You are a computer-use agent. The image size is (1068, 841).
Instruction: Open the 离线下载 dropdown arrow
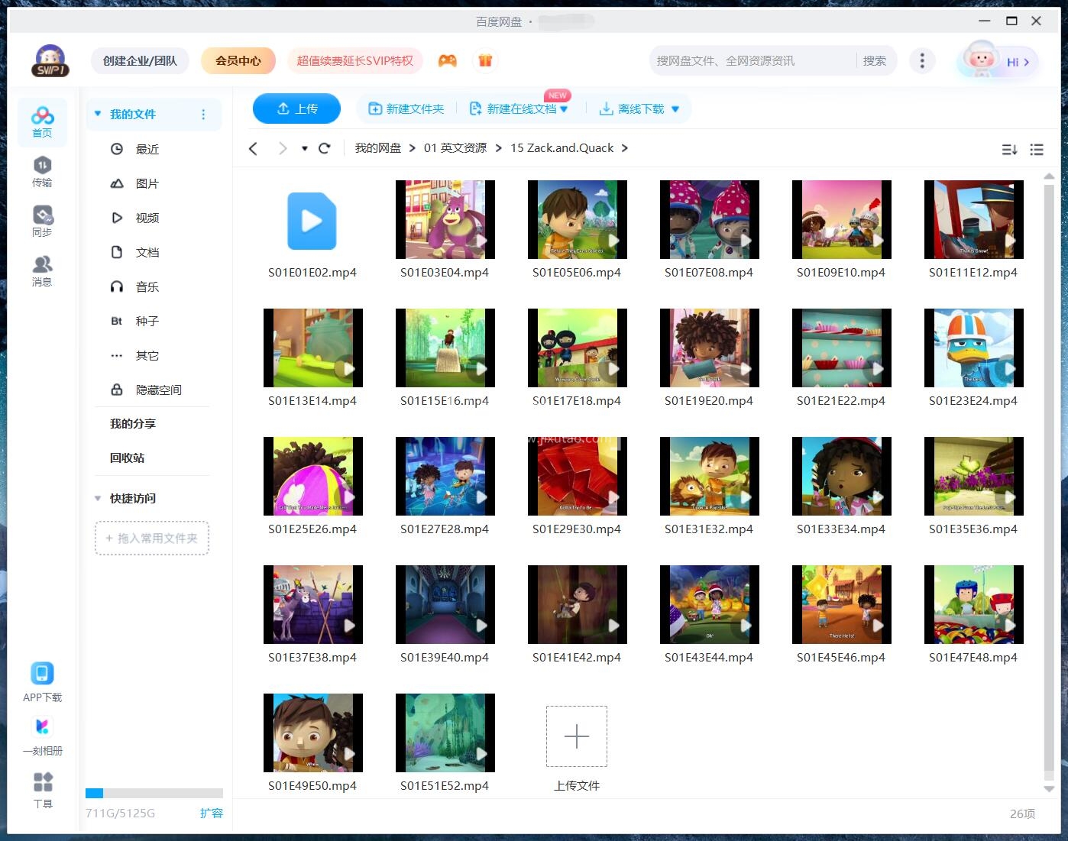[x=675, y=108]
